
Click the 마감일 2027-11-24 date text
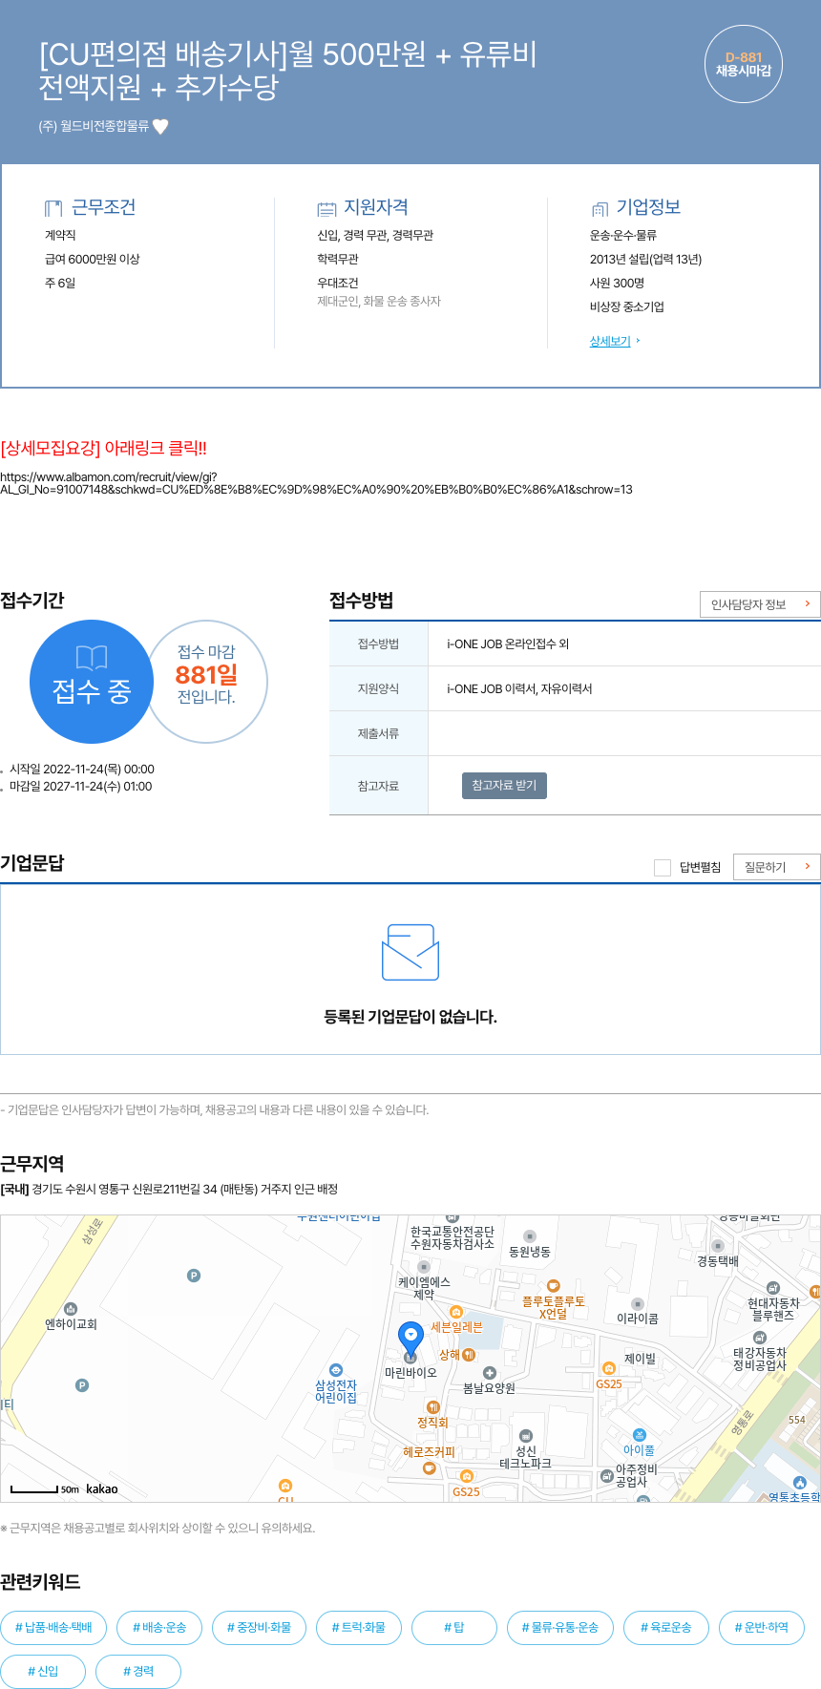point(80,787)
